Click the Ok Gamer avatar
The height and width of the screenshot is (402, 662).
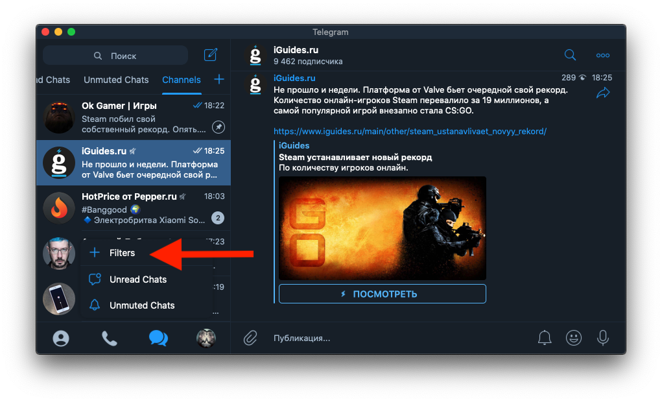[x=59, y=117]
